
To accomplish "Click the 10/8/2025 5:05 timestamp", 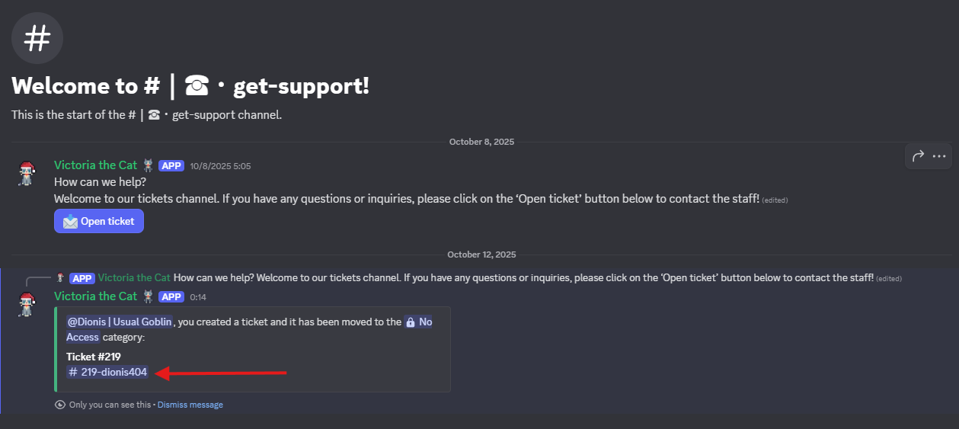I will point(220,166).
